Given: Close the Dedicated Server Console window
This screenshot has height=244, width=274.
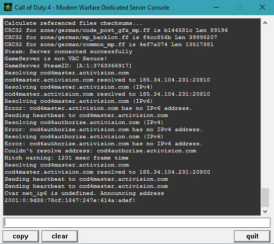Looking at the screenshot, I should [262, 7].
